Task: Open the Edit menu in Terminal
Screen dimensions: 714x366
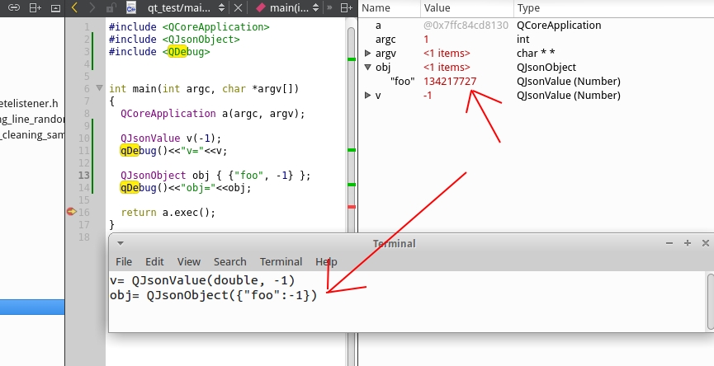Action: pyautogui.click(x=154, y=261)
